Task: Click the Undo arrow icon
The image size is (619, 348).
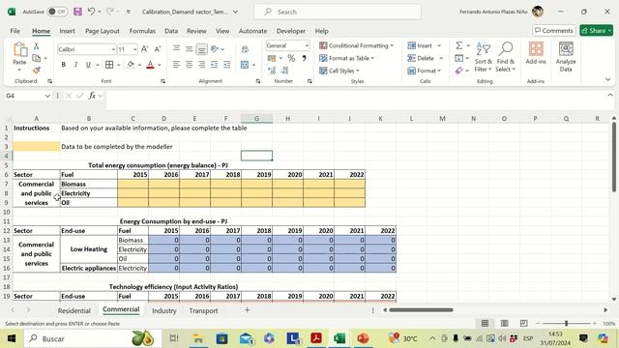Action: [91, 12]
